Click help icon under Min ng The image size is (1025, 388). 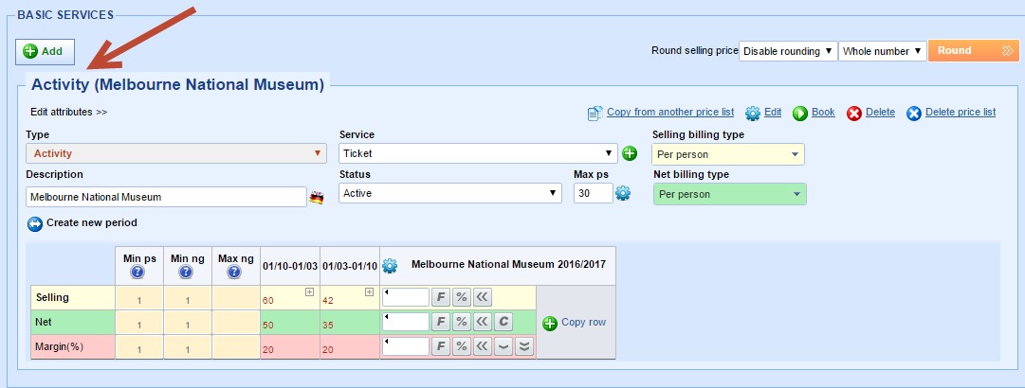click(x=186, y=273)
